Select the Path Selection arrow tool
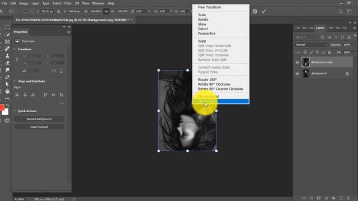Image resolution: width=358 pixels, height=201 pixels. (7, 84)
